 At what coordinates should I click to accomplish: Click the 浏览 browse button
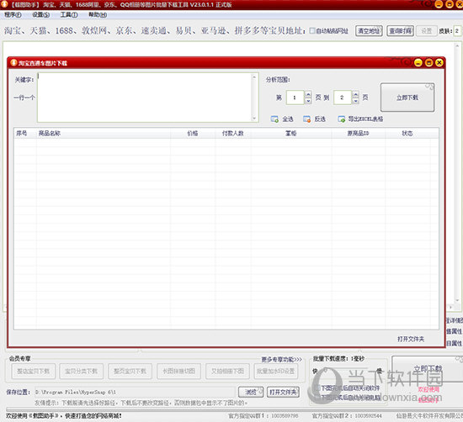pyautogui.click(x=251, y=392)
